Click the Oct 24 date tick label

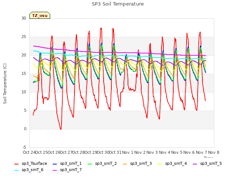point(29,152)
